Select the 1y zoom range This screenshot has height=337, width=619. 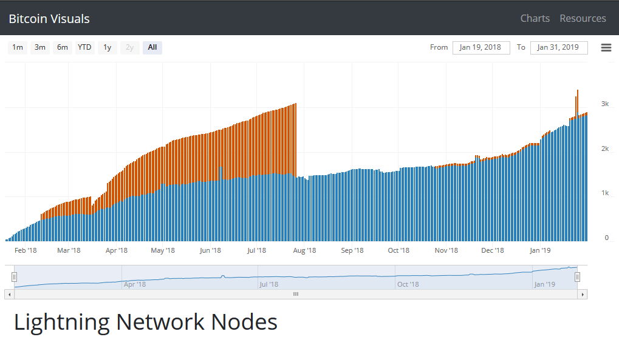click(107, 47)
